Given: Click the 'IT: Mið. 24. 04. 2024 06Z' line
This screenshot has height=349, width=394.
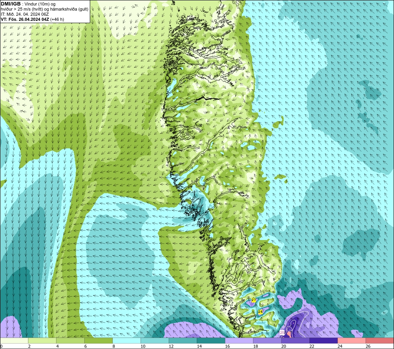Looking at the screenshot, I should 24,14.
